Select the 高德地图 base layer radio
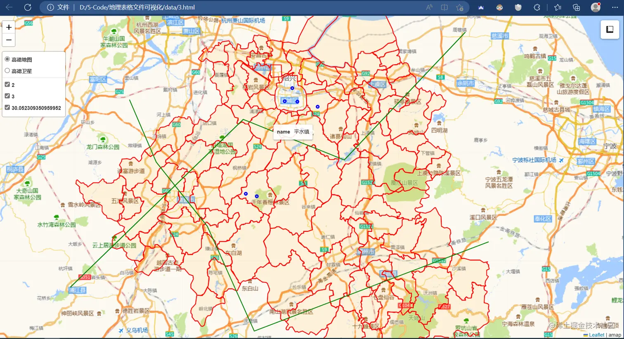This screenshot has width=624, height=339. click(7, 59)
